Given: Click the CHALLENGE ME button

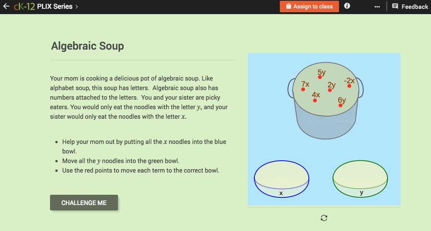Looking at the screenshot, I should (84, 202).
